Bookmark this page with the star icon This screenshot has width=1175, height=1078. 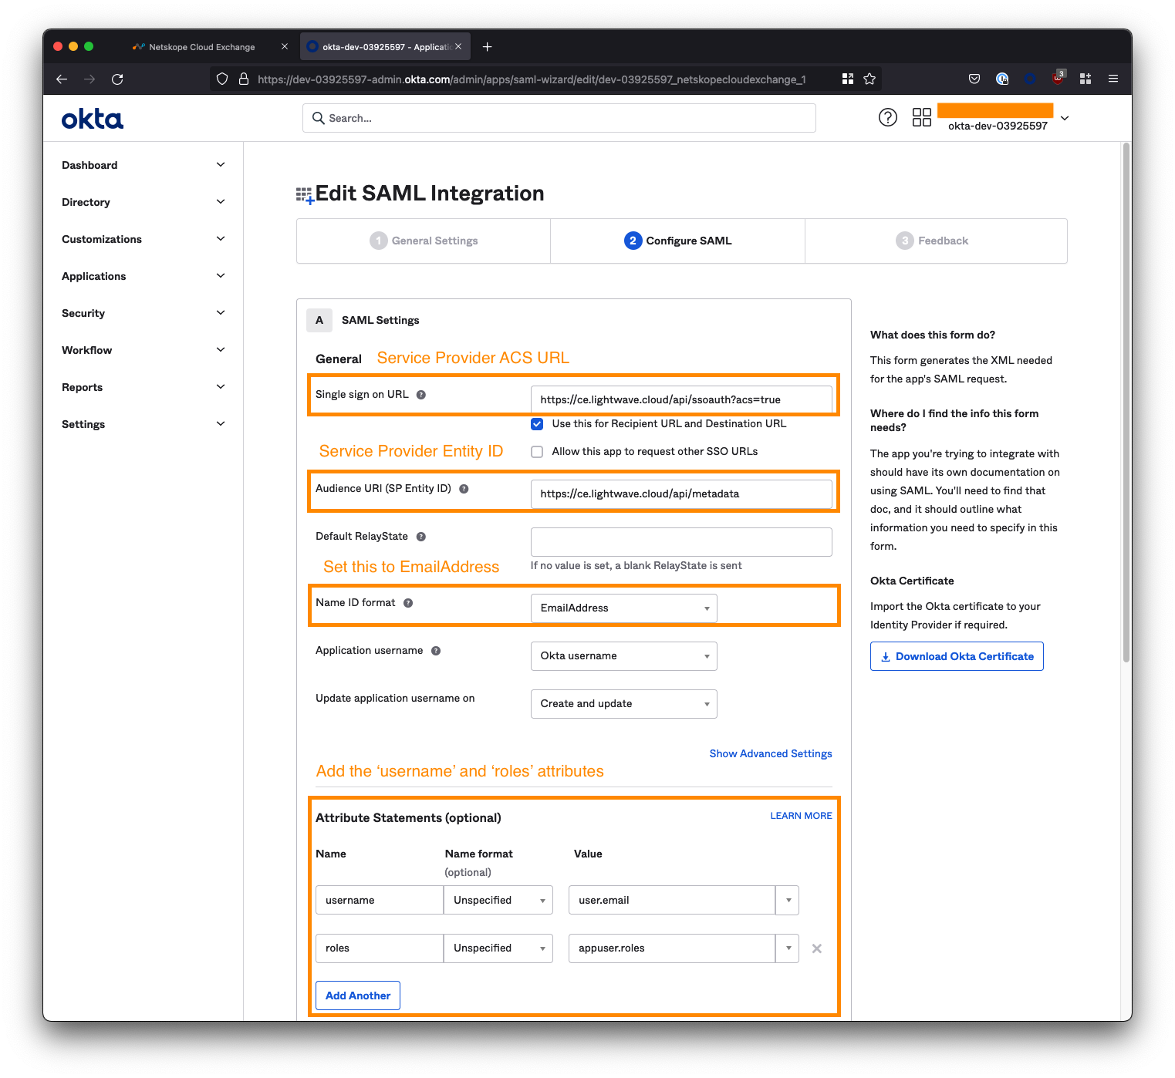(x=869, y=79)
